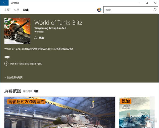The width and height of the screenshot is (159, 128).
Task: Switch to the 主页 tab
Action: (7, 10)
